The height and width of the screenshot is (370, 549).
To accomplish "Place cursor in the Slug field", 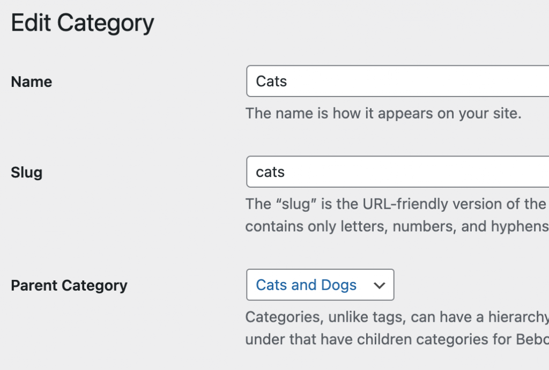I will [375, 172].
